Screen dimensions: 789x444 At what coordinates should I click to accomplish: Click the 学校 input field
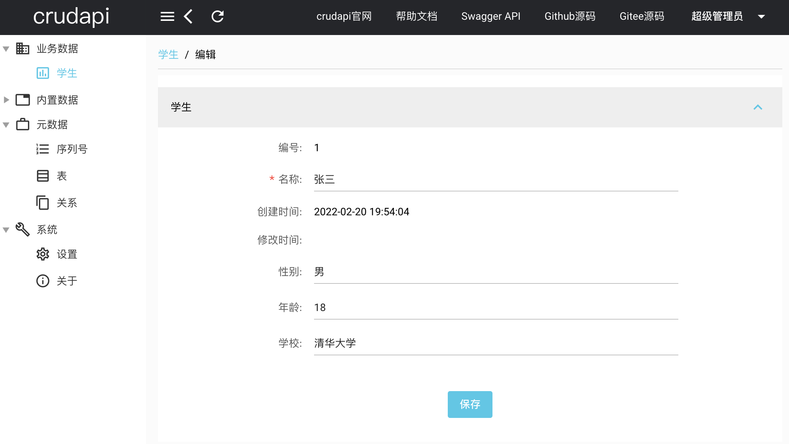(495, 343)
